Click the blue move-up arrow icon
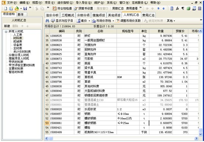This screenshot has height=142, width=204. (x=159, y=8)
